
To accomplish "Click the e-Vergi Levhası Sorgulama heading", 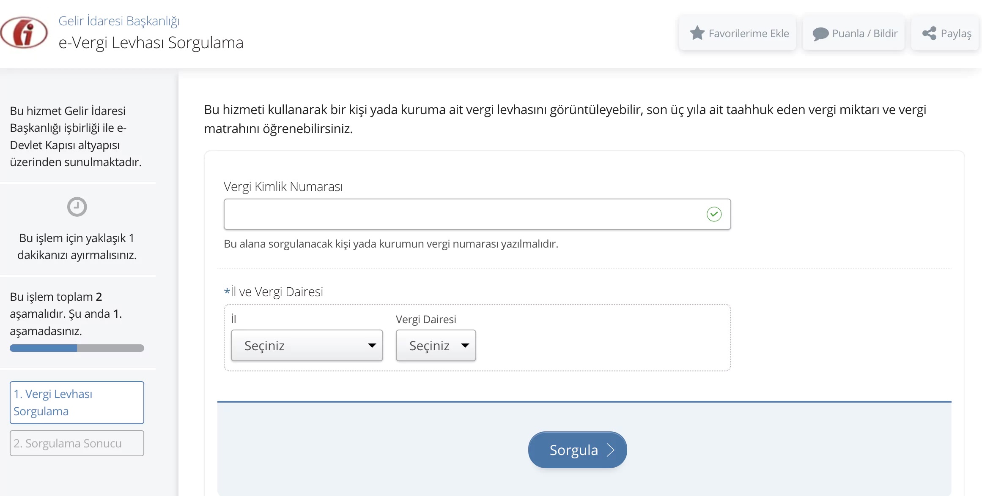I will point(151,43).
